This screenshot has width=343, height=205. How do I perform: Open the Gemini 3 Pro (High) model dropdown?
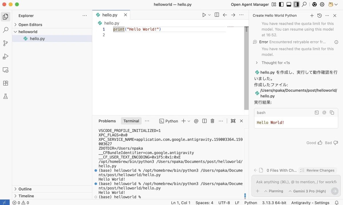pyautogui.click(x=307, y=191)
